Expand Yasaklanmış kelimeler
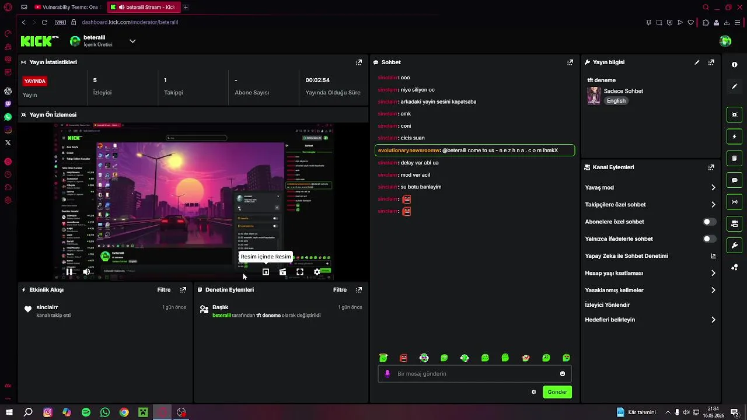The width and height of the screenshot is (747, 420). coord(713,290)
